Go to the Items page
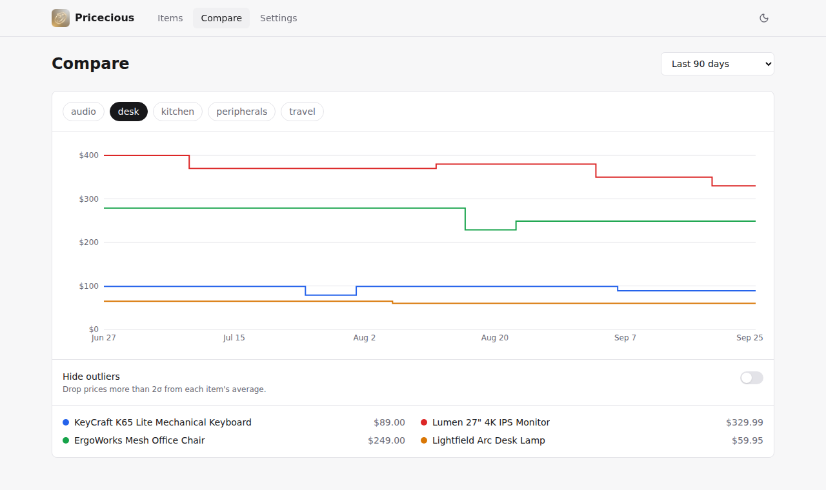Viewport: 826px width, 490px height. click(170, 18)
